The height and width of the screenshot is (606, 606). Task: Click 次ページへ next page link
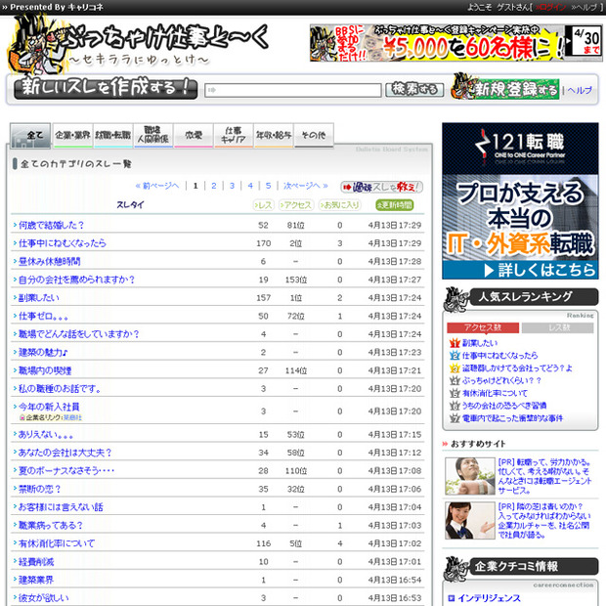pos(306,186)
